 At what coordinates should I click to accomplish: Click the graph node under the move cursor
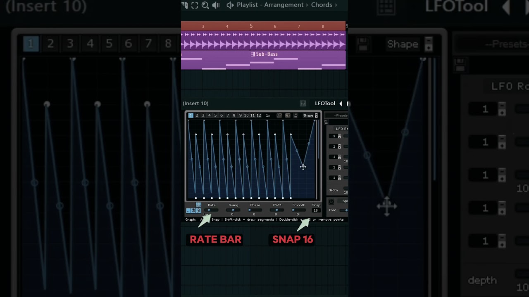click(x=303, y=167)
